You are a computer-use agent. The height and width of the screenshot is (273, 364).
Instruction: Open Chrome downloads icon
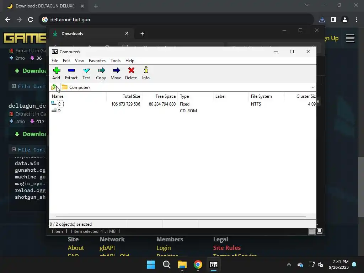point(322,20)
